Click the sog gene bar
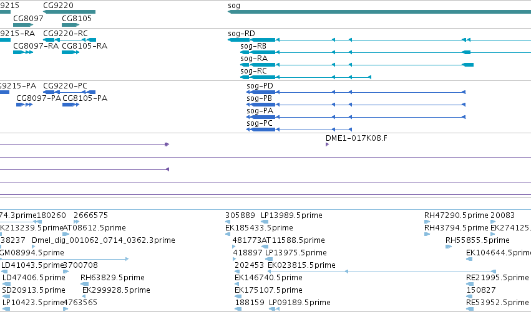531x312 pixels. [379, 12]
